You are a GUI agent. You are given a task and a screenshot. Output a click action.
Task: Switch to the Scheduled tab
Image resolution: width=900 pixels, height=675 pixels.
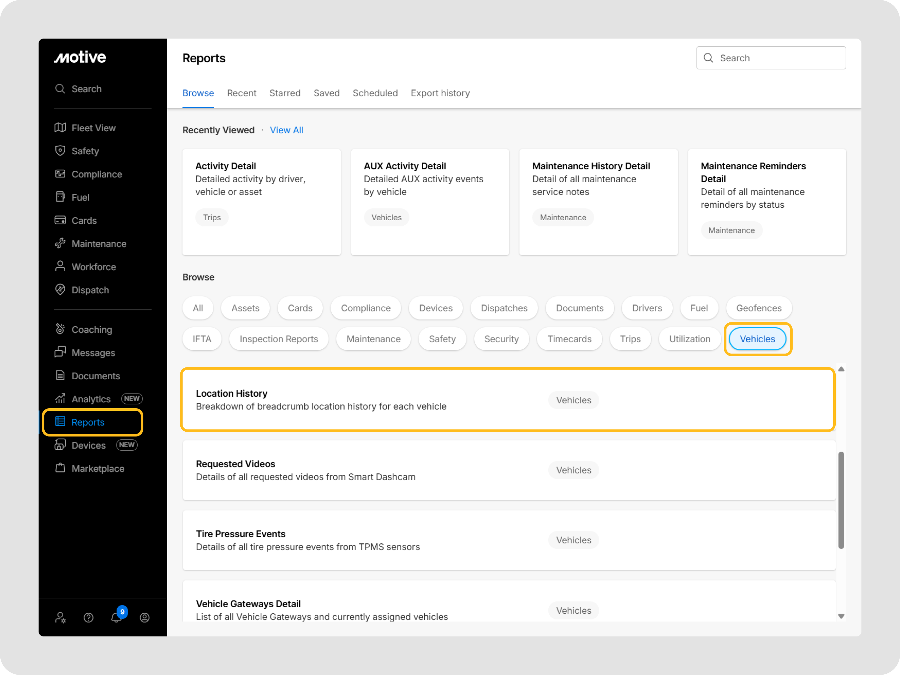[375, 93]
